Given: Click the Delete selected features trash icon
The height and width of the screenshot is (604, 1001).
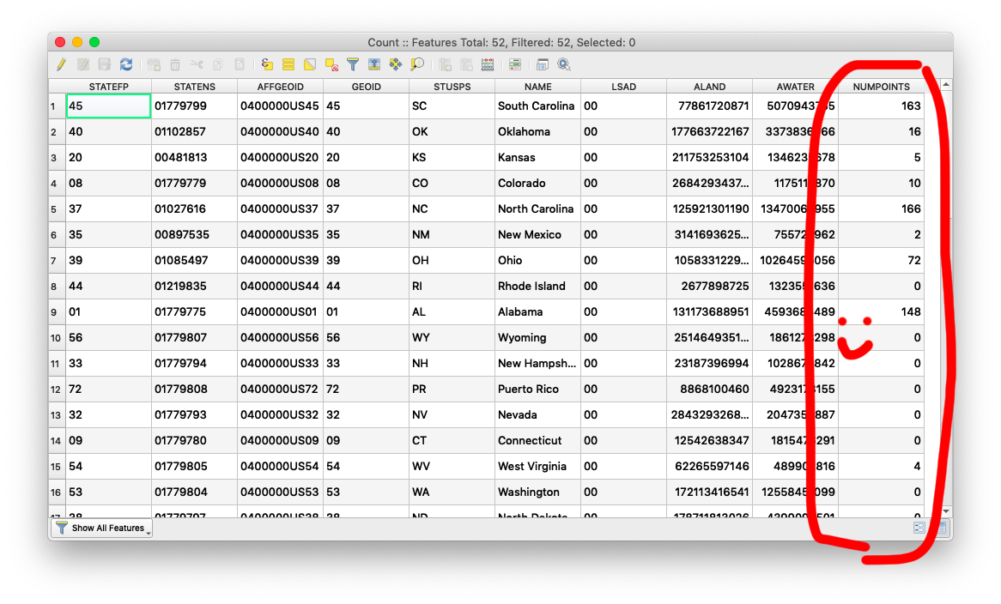Looking at the screenshot, I should [x=175, y=64].
